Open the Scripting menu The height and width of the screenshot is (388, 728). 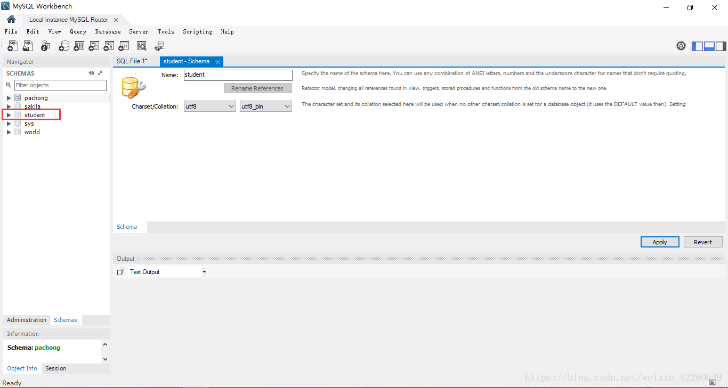click(197, 31)
